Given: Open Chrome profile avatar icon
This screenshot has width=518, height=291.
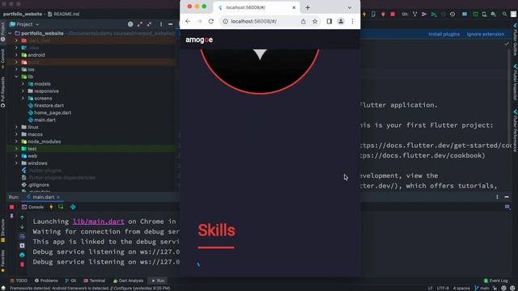Looking at the screenshot, I should 341,22.
